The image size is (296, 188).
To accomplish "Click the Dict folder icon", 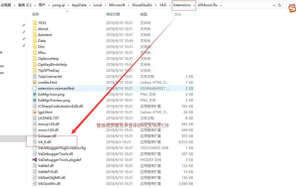I will click(35, 47).
